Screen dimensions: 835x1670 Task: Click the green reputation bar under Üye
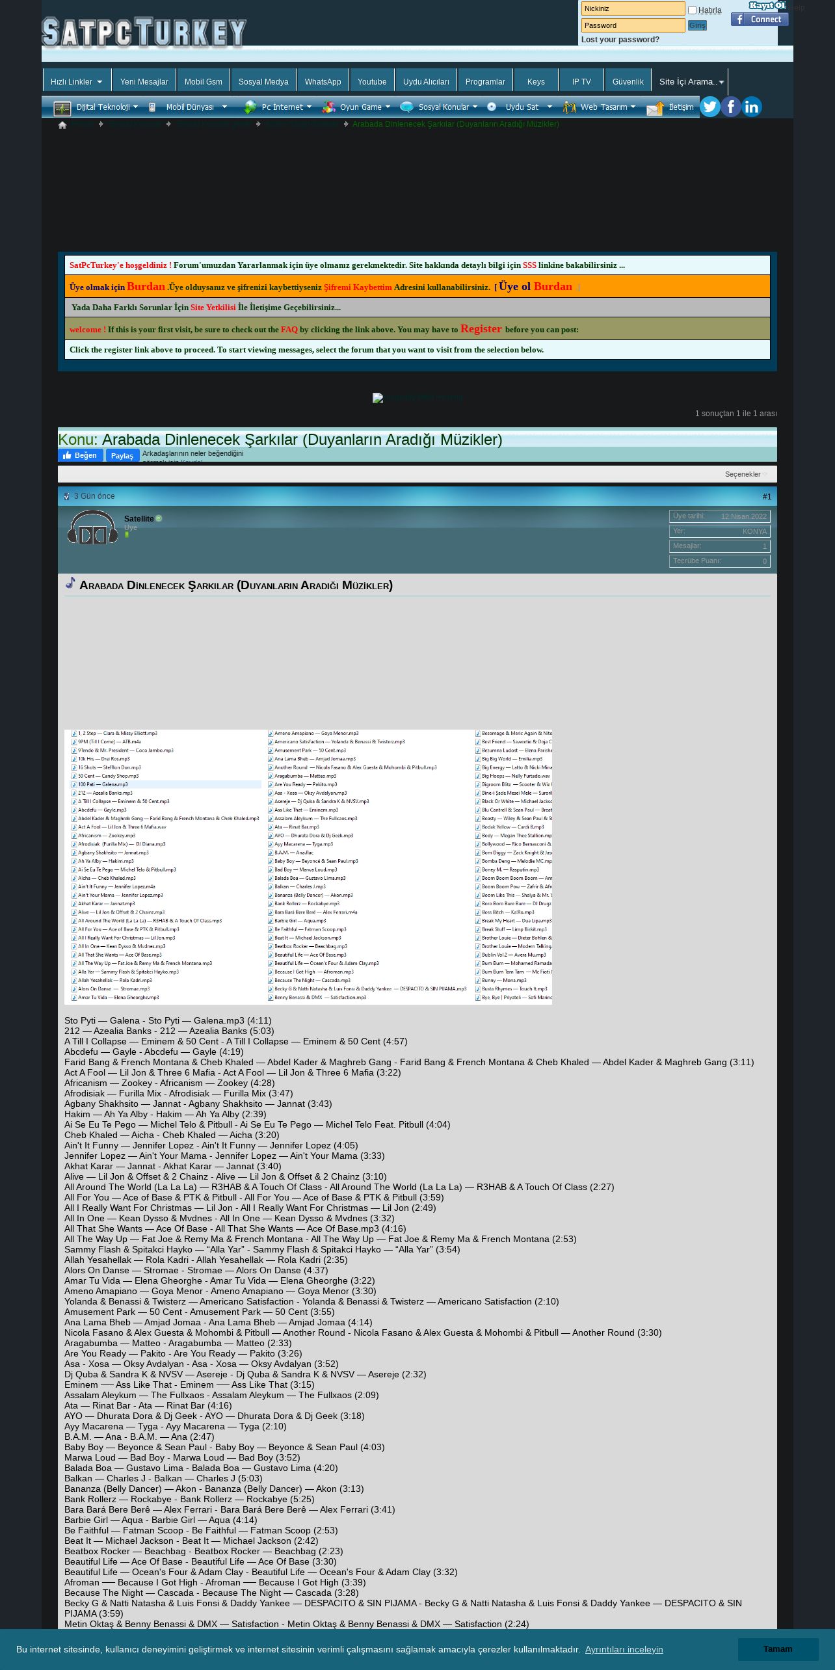pos(127,535)
